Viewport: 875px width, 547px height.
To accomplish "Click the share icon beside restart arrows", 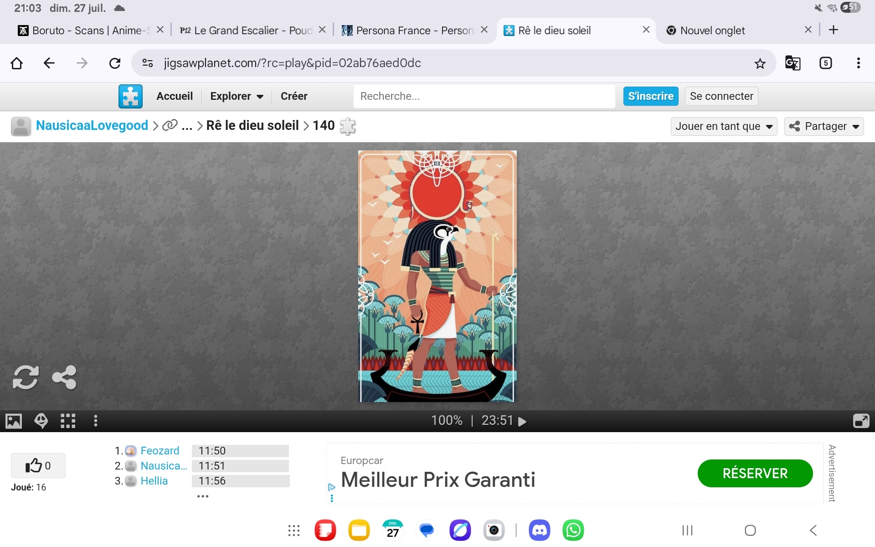I will click(64, 377).
